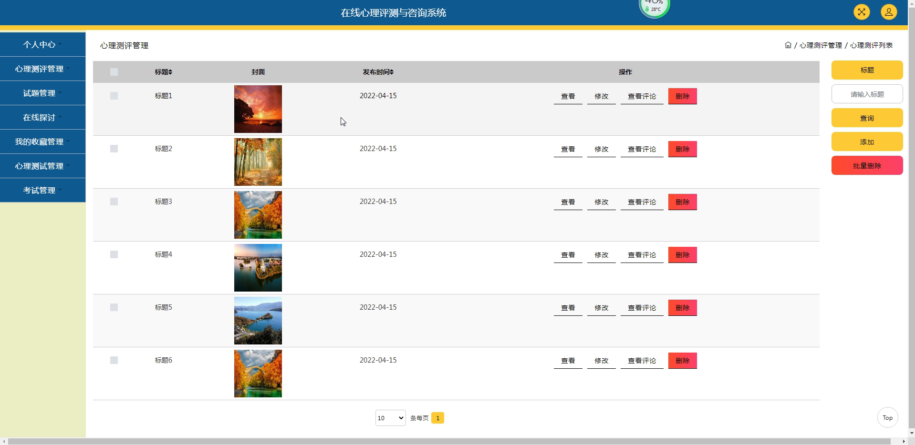The height and width of the screenshot is (445, 915).
Task: Check the checkbox for 标题5 row
Action: [x=114, y=307]
